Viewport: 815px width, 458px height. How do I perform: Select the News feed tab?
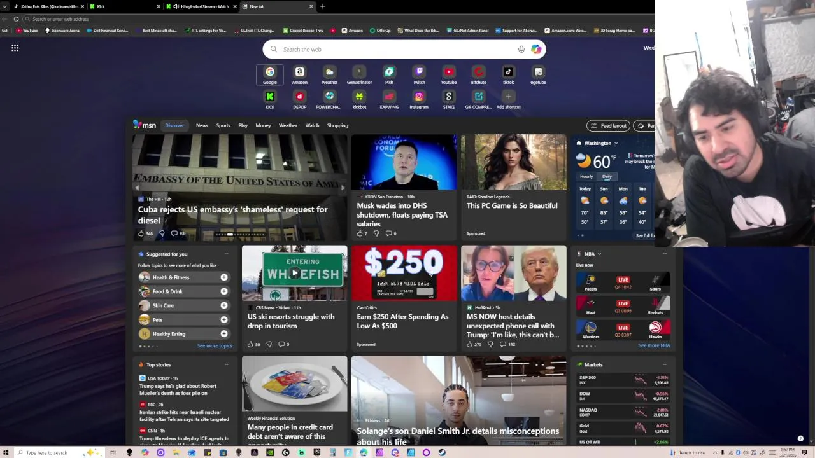click(x=202, y=125)
